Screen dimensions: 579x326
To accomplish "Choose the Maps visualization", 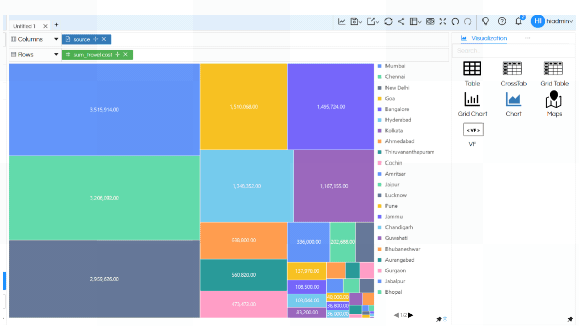I will 555,104.
